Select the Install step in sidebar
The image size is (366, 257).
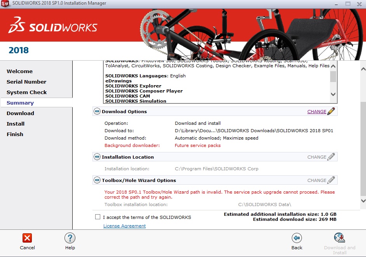point(16,124)
